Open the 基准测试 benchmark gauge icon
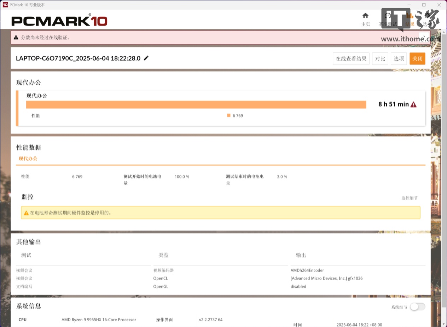447x327 pixels. [x=388, y=16]
